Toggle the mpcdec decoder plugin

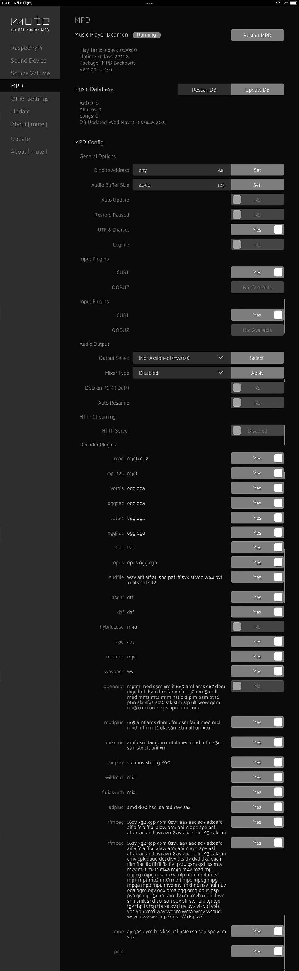tap(257, 657)
